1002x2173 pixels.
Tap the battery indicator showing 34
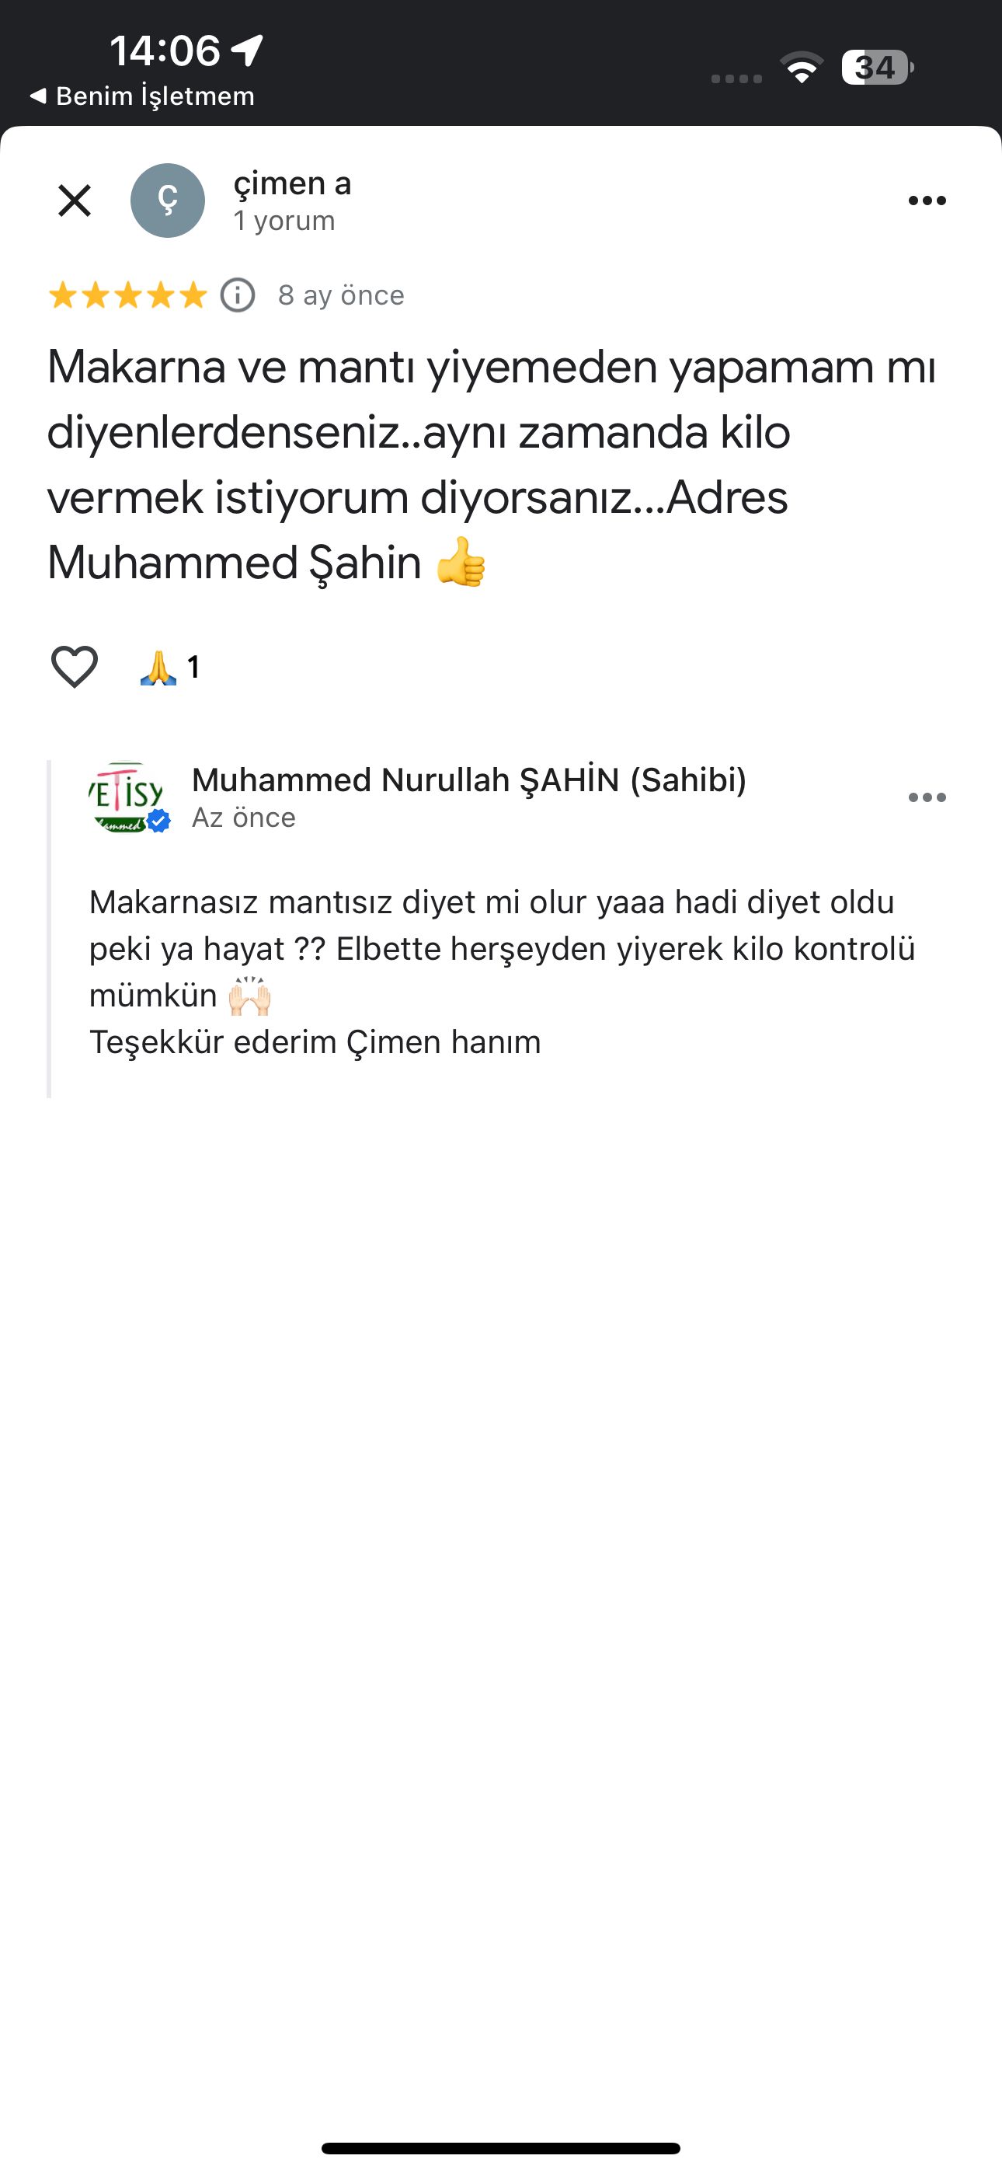(x=876, y=68)
